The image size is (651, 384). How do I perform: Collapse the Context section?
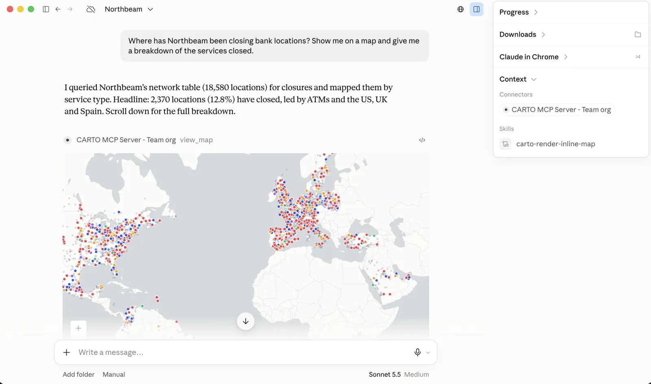[518, 79]
